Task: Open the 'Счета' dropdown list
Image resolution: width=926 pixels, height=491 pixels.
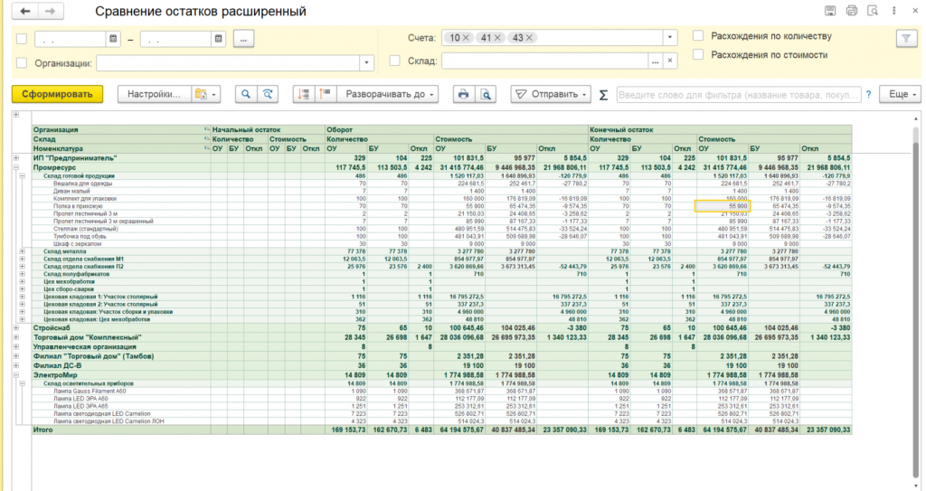Action: pos(669,38)
